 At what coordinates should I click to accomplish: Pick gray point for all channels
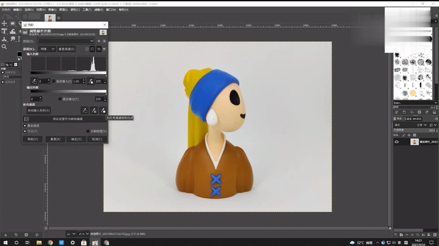click(x=94, y=110)
